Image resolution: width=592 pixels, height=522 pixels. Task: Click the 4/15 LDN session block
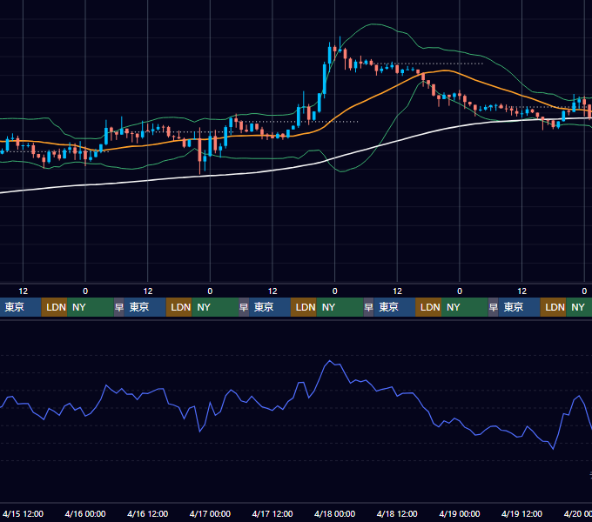54,307
